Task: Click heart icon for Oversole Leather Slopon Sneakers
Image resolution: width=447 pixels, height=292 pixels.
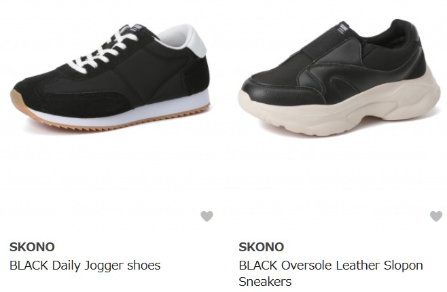Action: 436,216
